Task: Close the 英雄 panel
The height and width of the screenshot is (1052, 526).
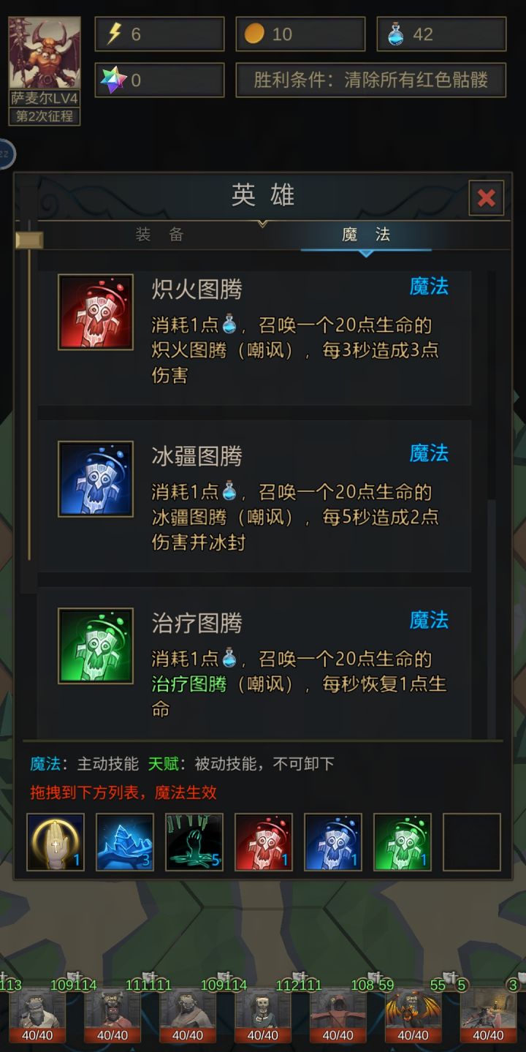Action: [487, 198]
